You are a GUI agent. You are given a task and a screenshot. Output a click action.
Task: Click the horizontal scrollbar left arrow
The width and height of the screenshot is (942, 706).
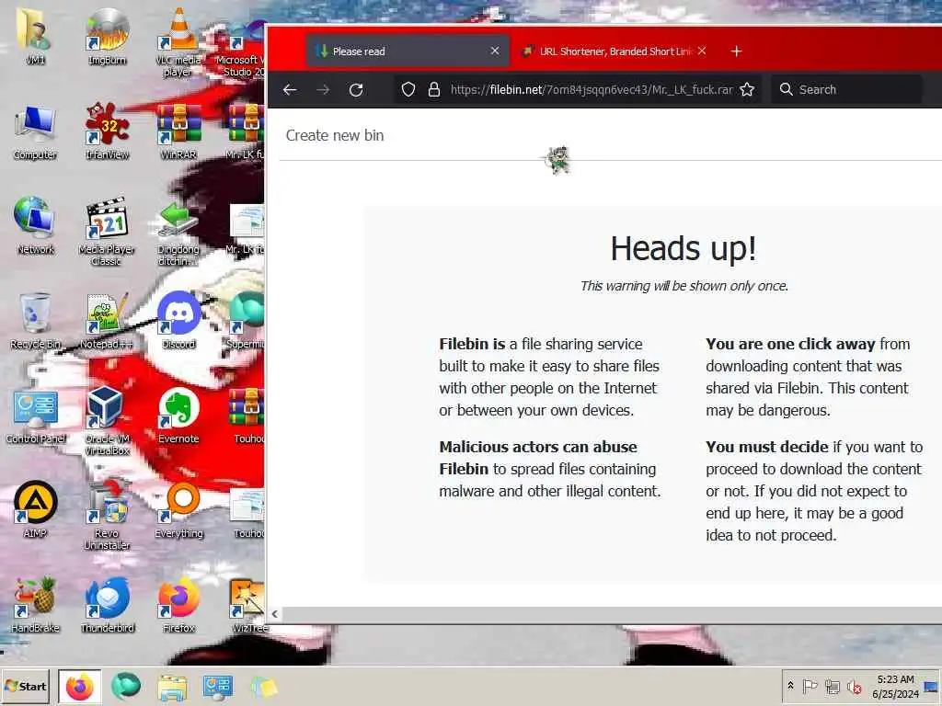[x=274, y=614]
